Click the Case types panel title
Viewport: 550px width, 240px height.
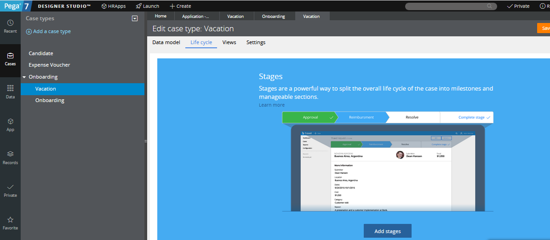click(40, 18)
